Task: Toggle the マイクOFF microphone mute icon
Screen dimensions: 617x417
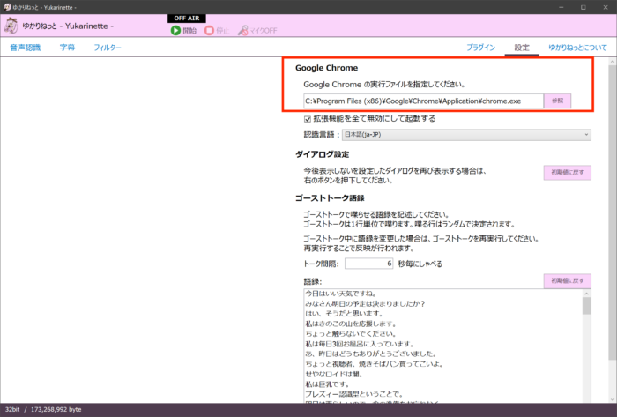Action: tap(257, 30)
